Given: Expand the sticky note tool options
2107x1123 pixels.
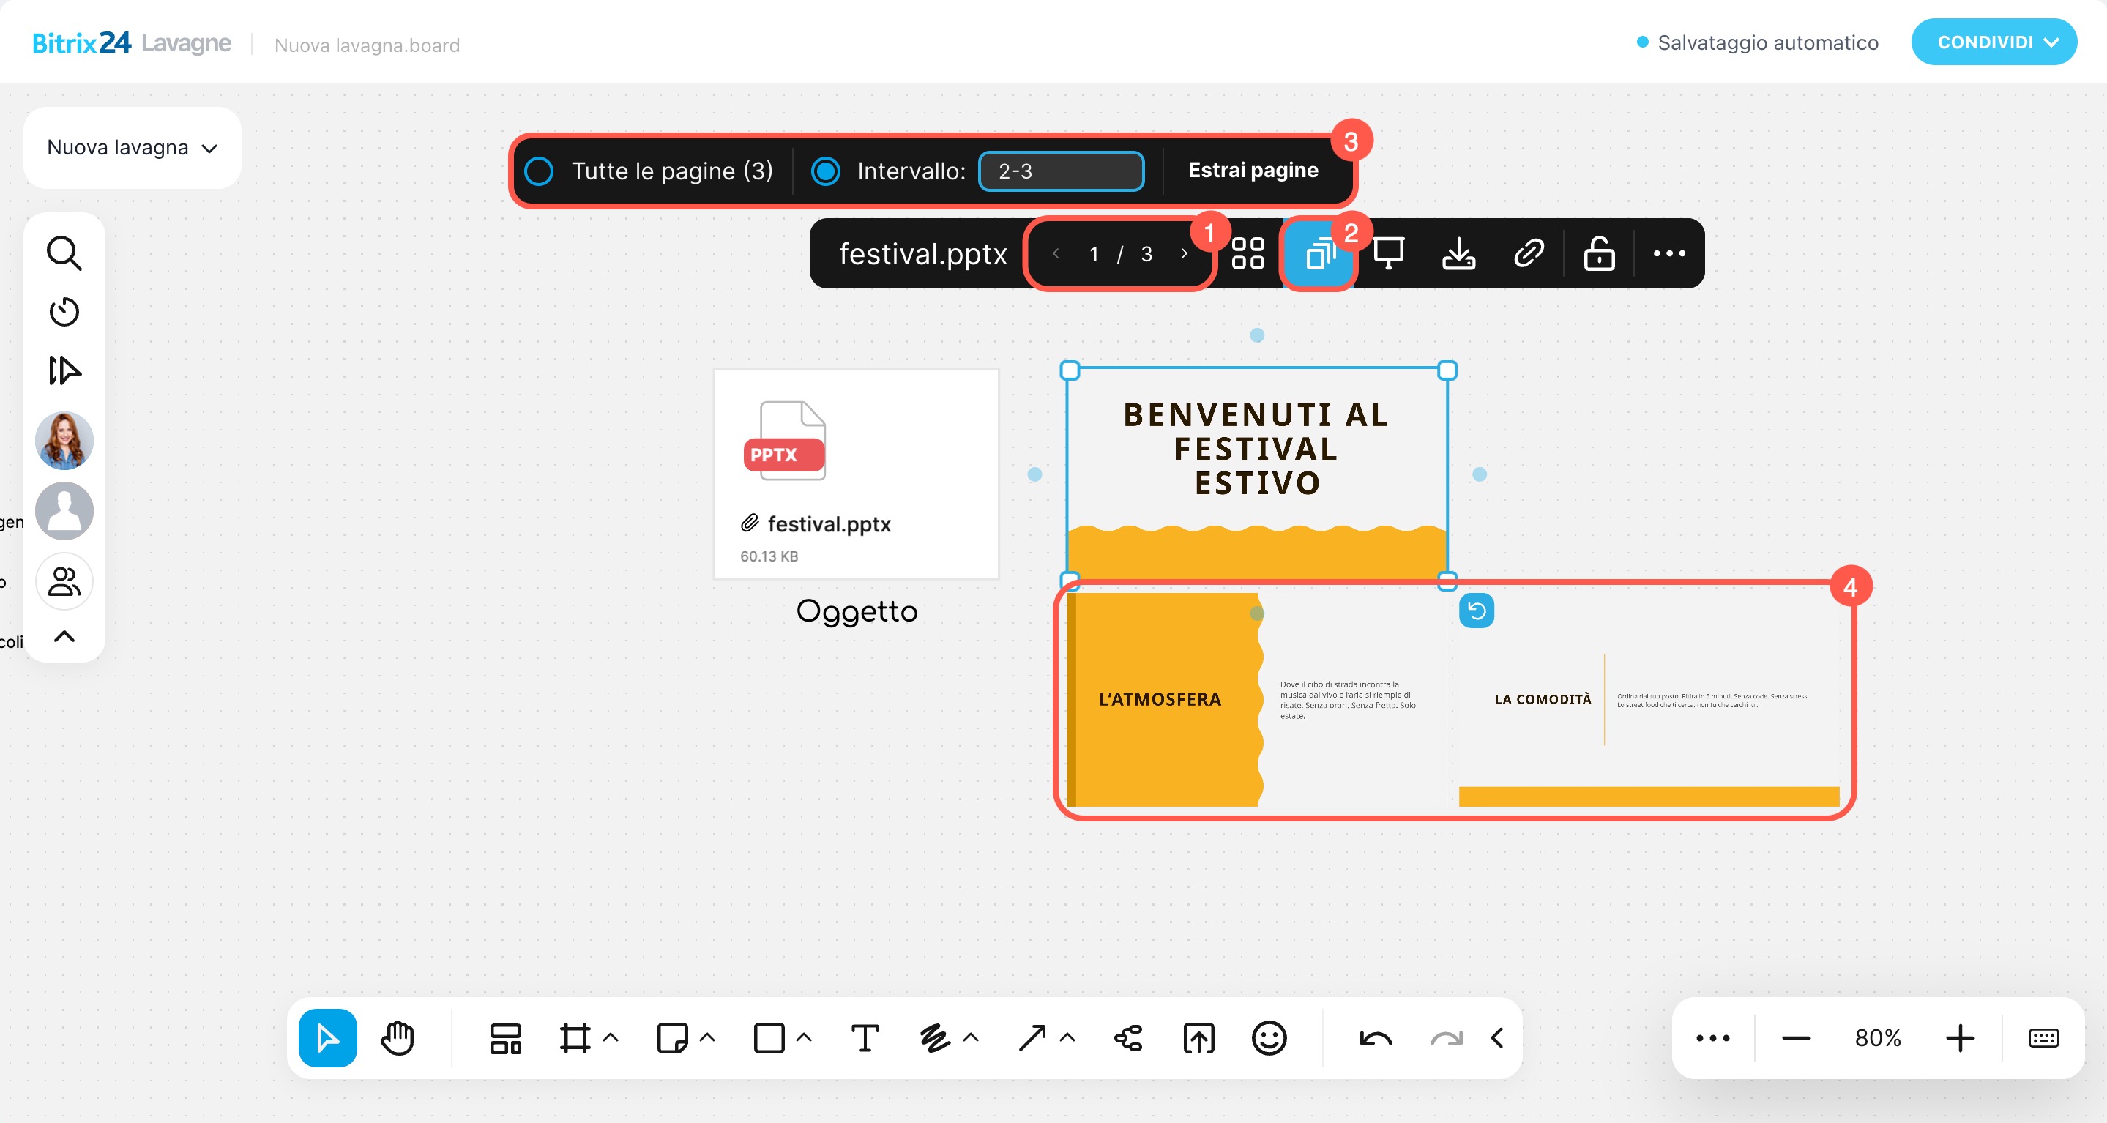Looking at the screenshot, I should tap(707, 1038).
